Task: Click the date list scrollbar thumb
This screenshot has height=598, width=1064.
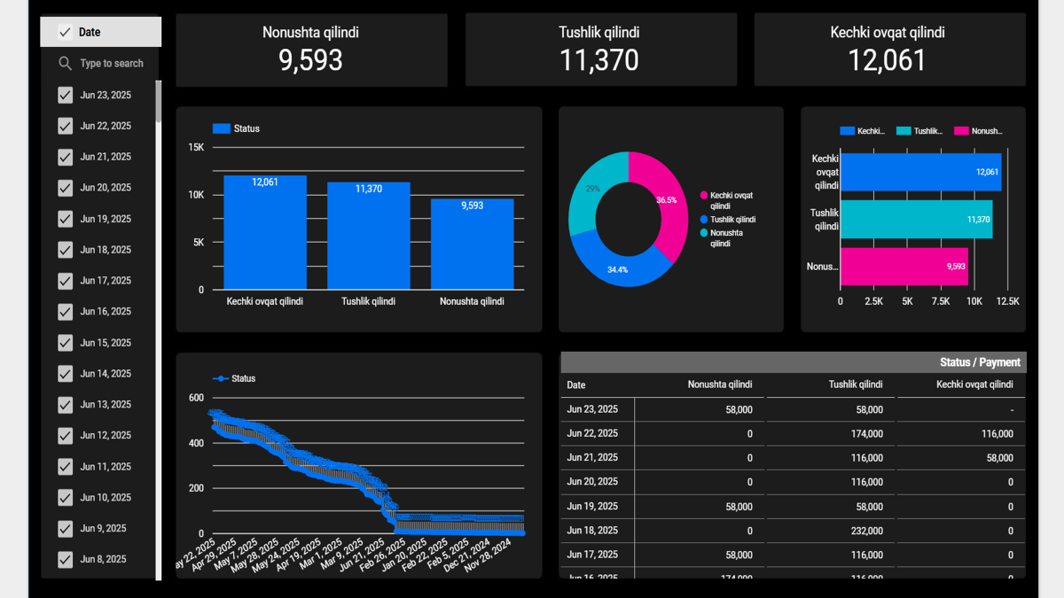Action: pyautogui.click(x=159, y=102)
